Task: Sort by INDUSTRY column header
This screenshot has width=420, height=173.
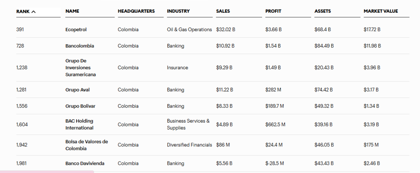Action: [x=178, y=11]
